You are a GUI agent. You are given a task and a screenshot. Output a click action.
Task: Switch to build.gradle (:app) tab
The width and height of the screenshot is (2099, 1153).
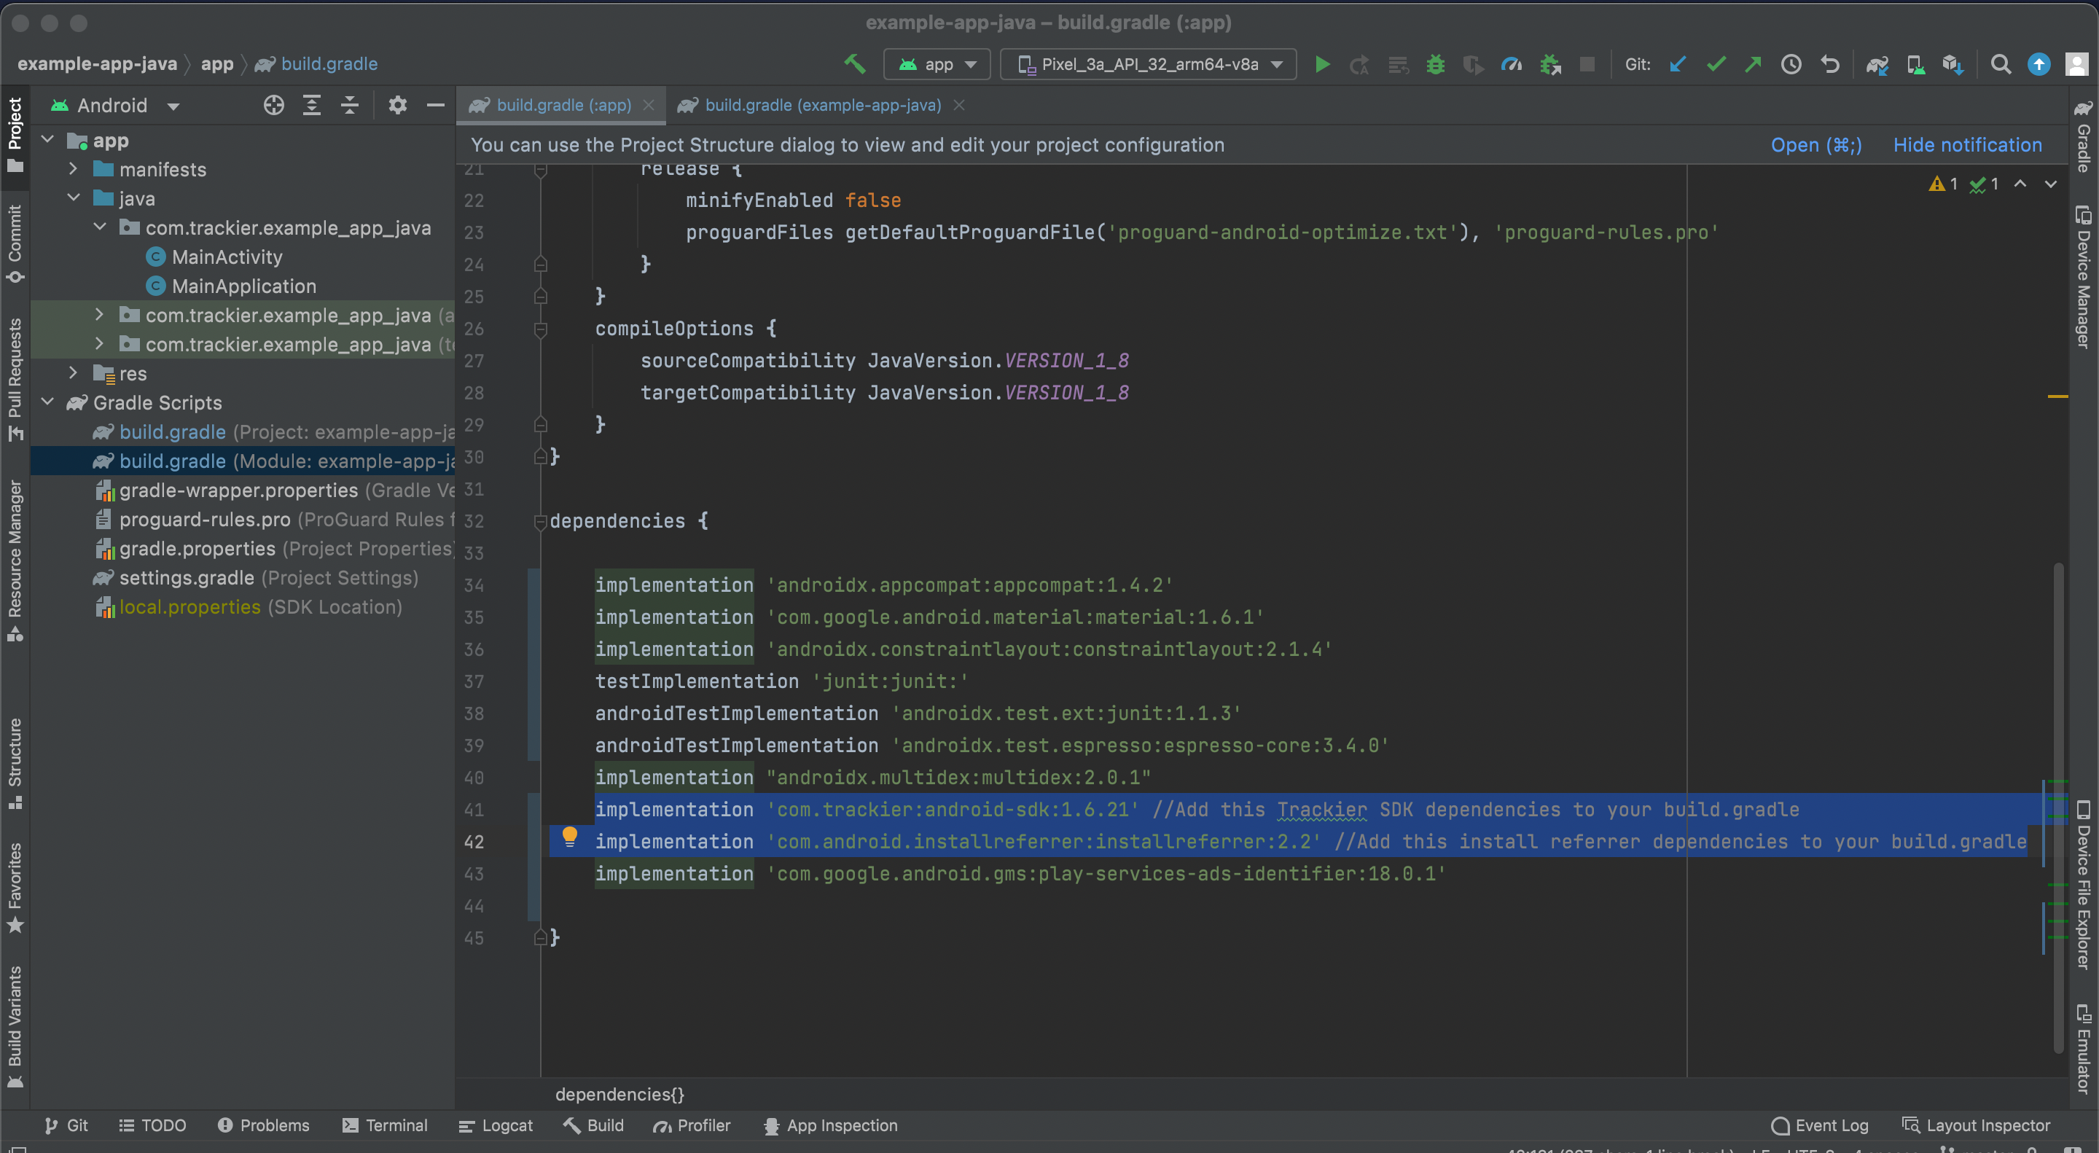[x=562, y=105]
